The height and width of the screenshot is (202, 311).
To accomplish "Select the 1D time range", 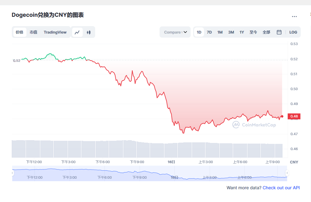I will [199, 32].
